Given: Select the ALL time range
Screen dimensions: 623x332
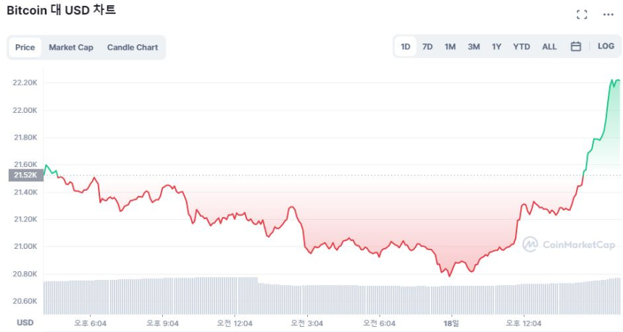Looking at the screenshot, I should point(550,47).
